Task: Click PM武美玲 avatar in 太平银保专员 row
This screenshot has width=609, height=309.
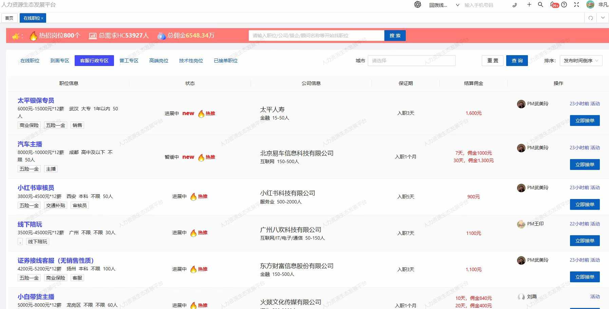Action: (521, 104)
